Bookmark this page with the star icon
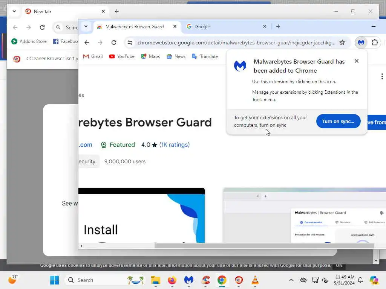The height and width of the screenshot is (289, 386). point(342,43)
